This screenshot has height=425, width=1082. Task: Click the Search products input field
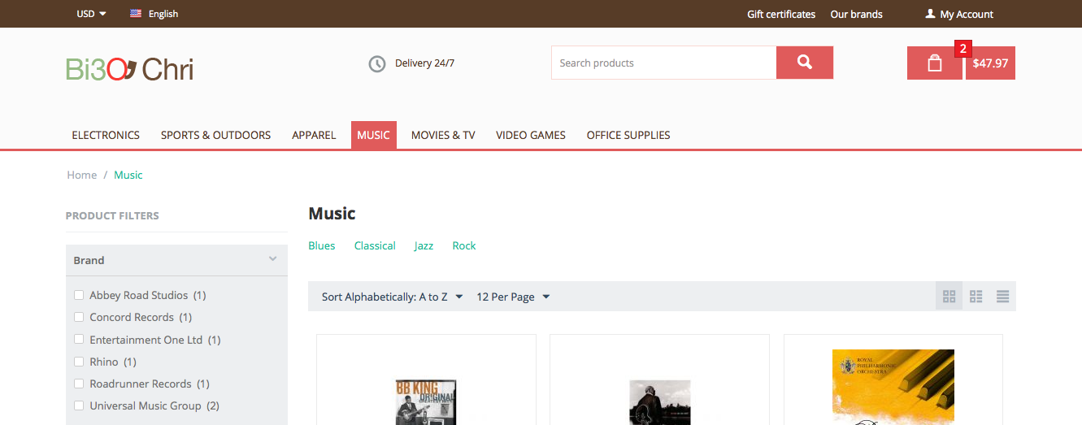[663, 63]
